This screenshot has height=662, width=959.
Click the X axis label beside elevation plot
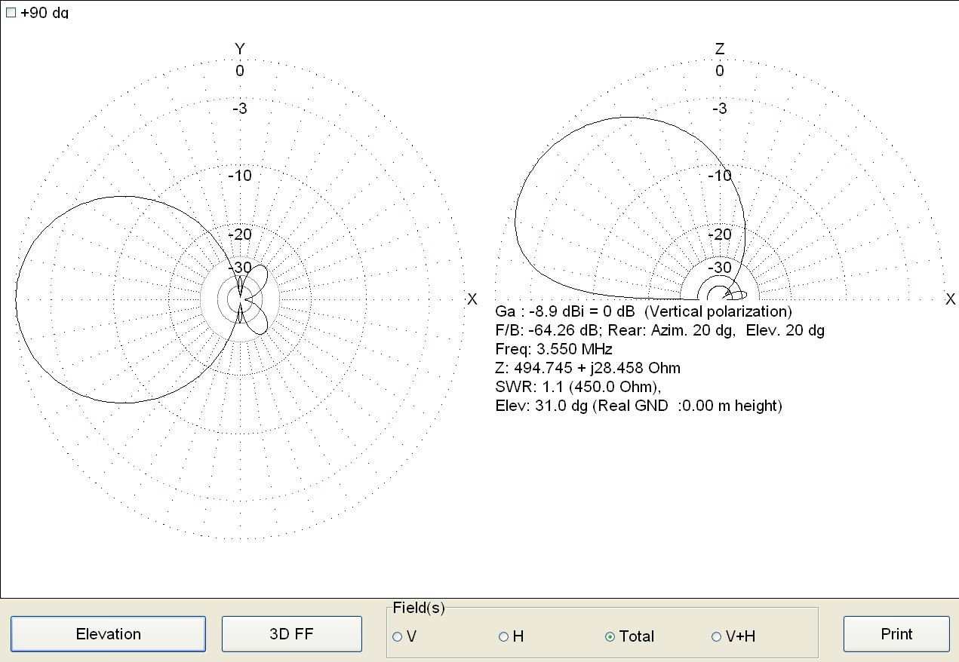tap(950, 299)
